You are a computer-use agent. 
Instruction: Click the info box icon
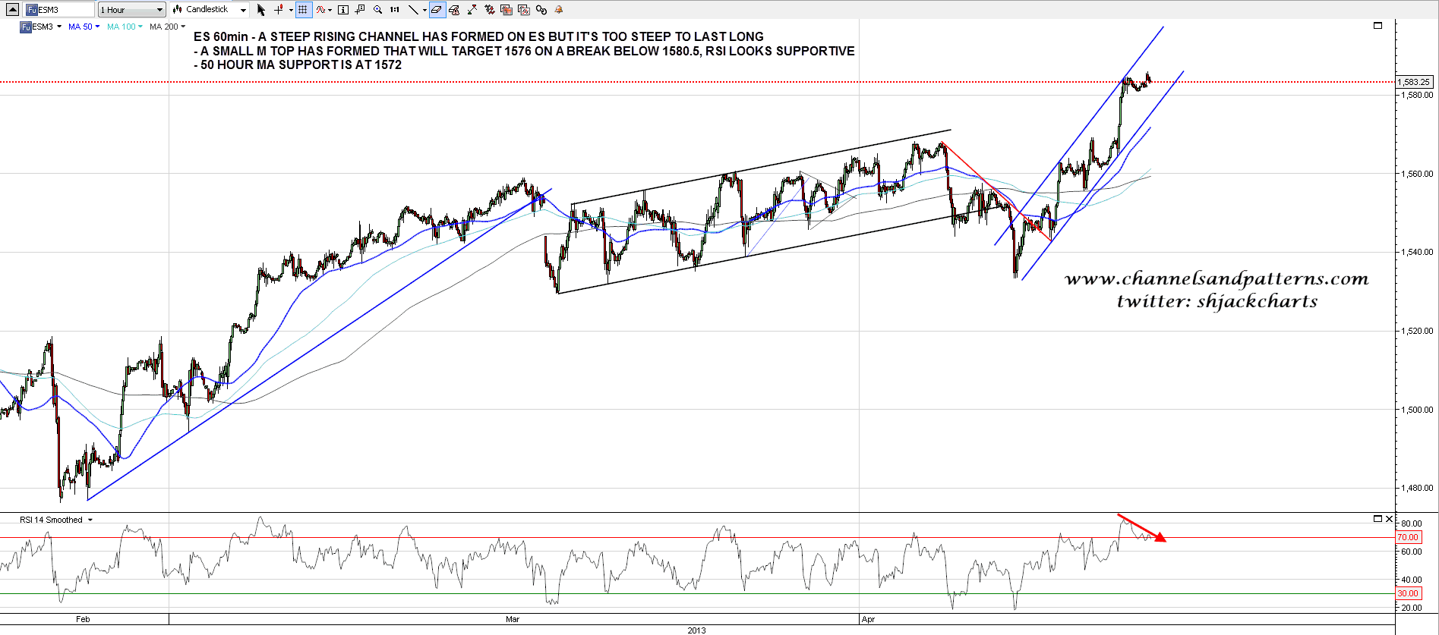point(343,10)
